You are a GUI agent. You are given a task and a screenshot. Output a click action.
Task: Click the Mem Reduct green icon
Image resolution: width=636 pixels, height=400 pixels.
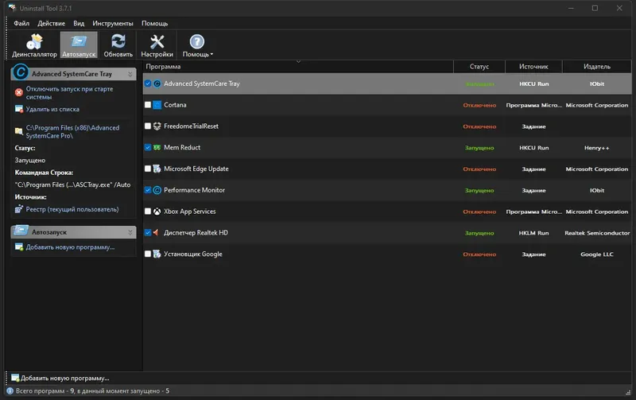click(157, 147)
